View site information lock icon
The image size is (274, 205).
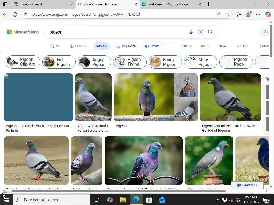click(x=26, y=14)
